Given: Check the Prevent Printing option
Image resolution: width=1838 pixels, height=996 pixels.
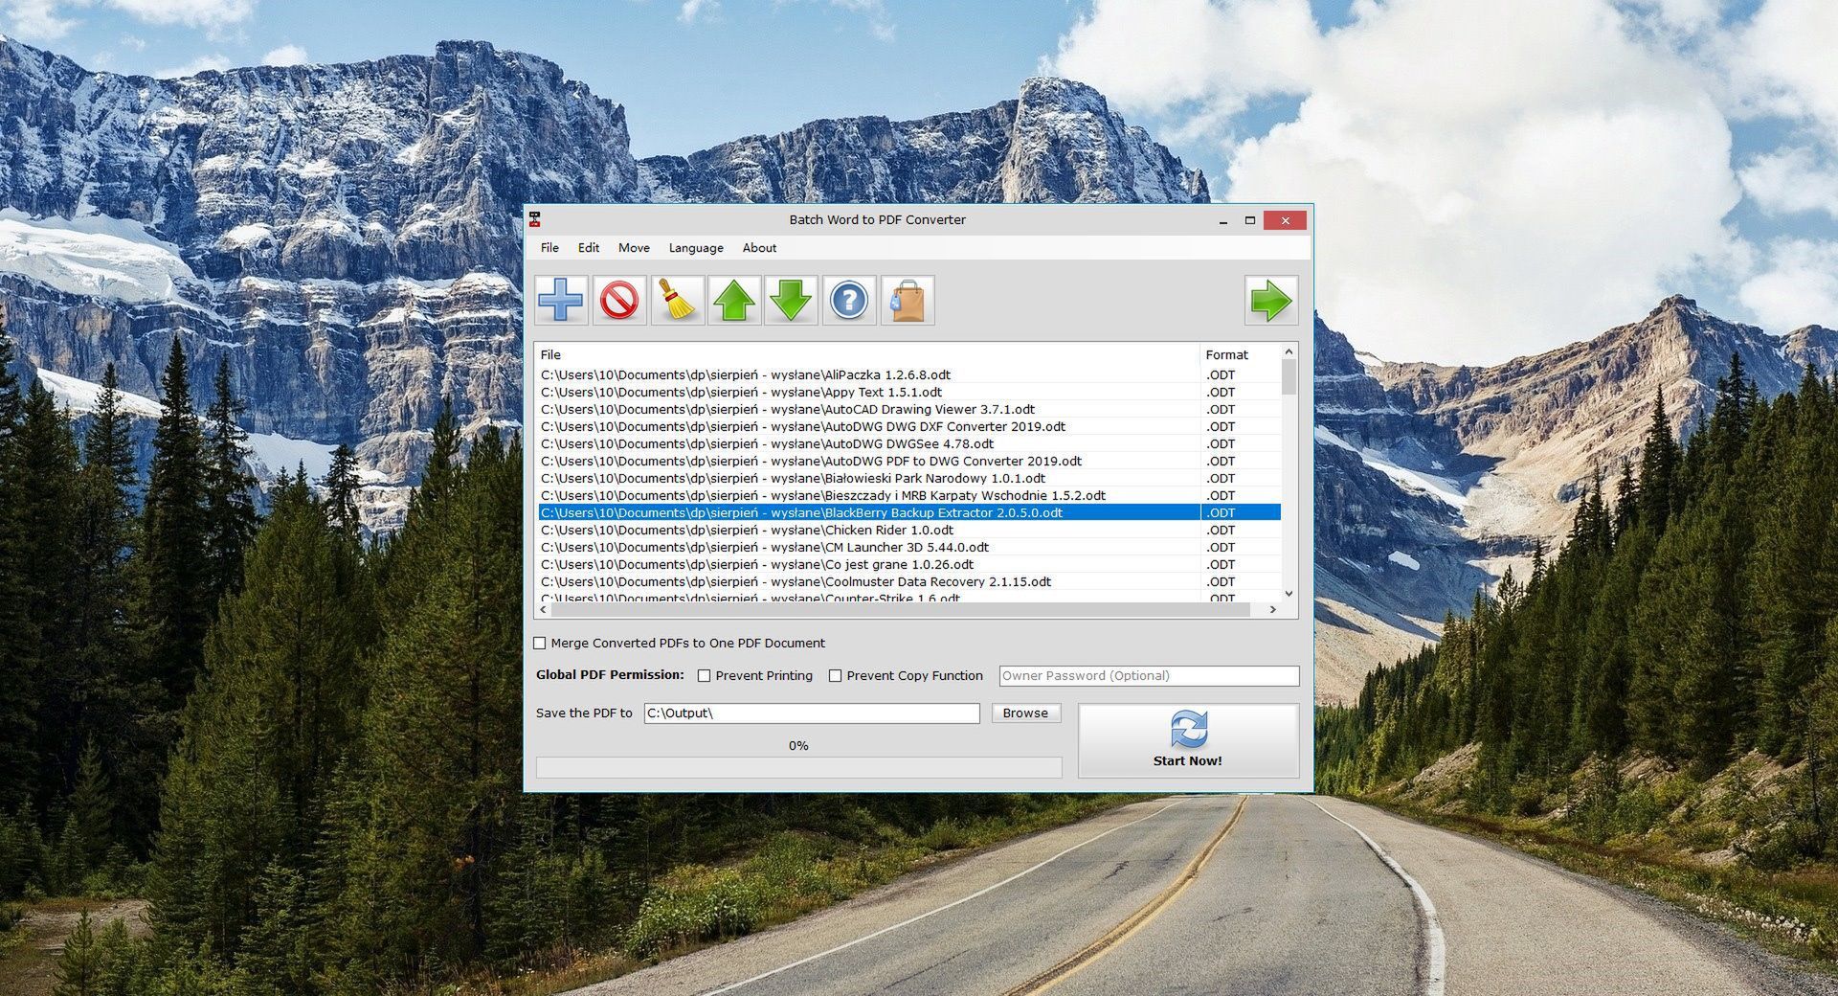Looking at the screenshot, I should pyautogui.click(x=706, y=675).
